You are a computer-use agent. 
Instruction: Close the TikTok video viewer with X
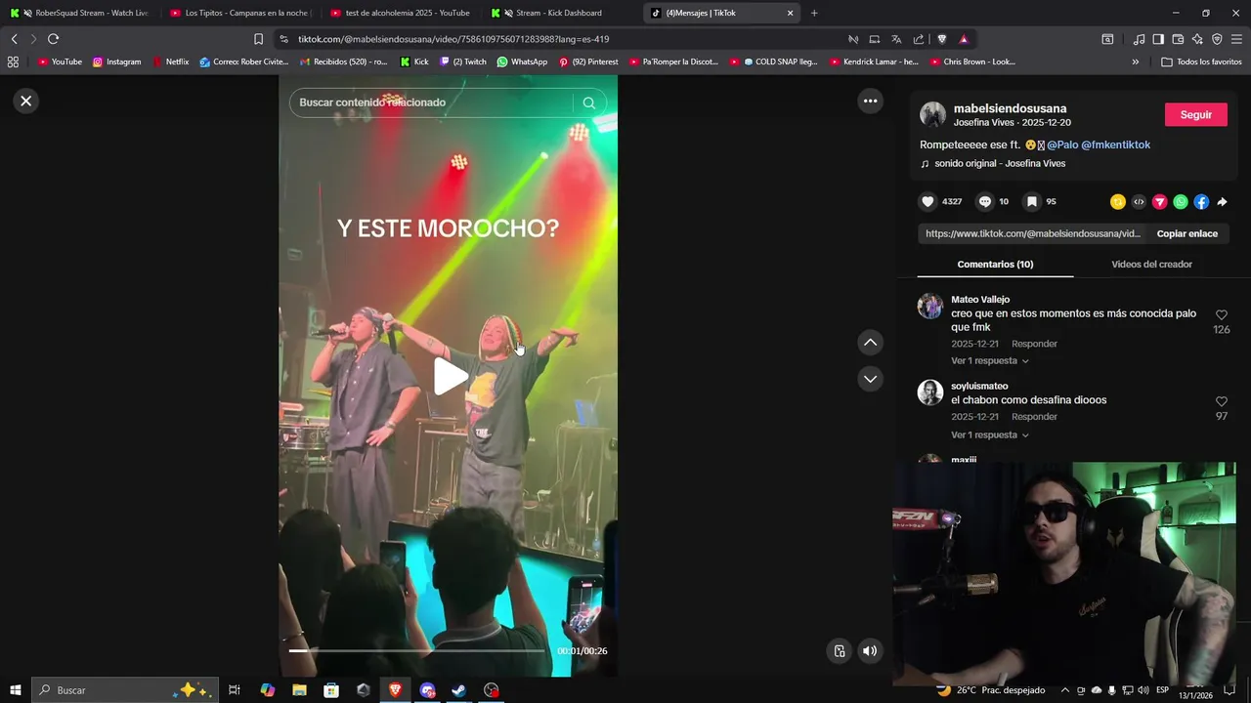pos(26,101)
